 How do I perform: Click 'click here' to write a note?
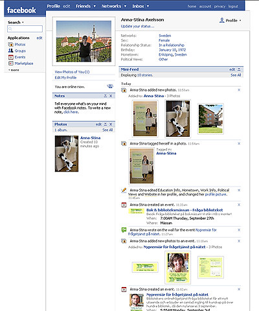pos(71,112)
